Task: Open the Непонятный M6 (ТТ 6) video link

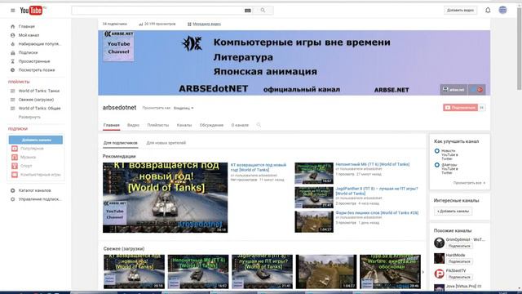Action: pos(373,164)
